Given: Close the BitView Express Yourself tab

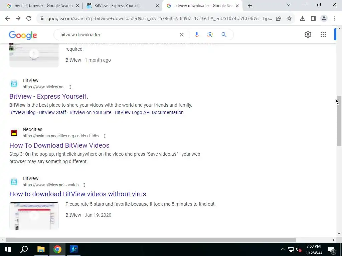Looking at the screenshot, I should coord(157,6).
